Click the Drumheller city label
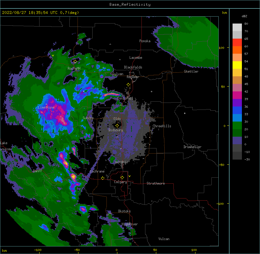This screenshot has height=254, width=260. click(192, 147)
